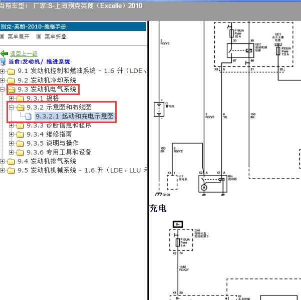The height and width of the screenshot is (300, 301).
Task: Click the G100 ground label in diagram
Action: pos(166,195)
